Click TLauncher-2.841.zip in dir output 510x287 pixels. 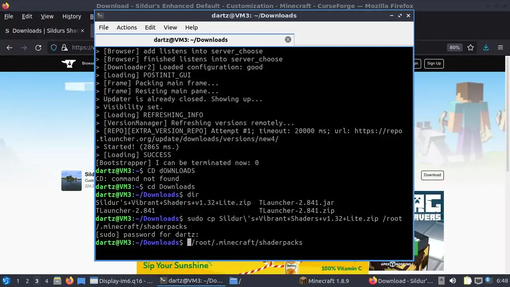point(296,210)
